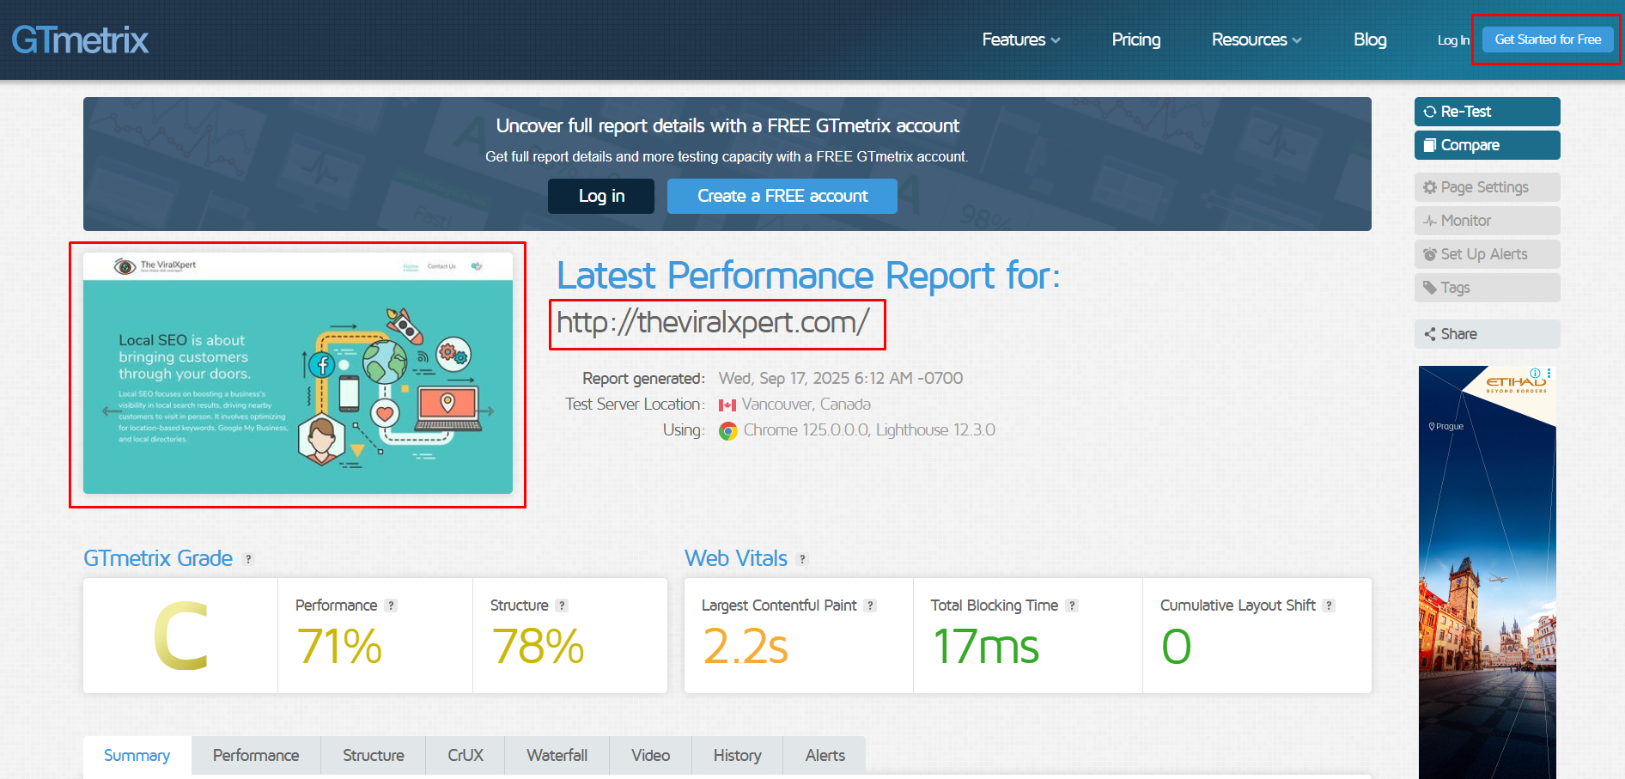Open the Share options
This screenshot has width=1625, height=779.
[x=1487, y=334]
